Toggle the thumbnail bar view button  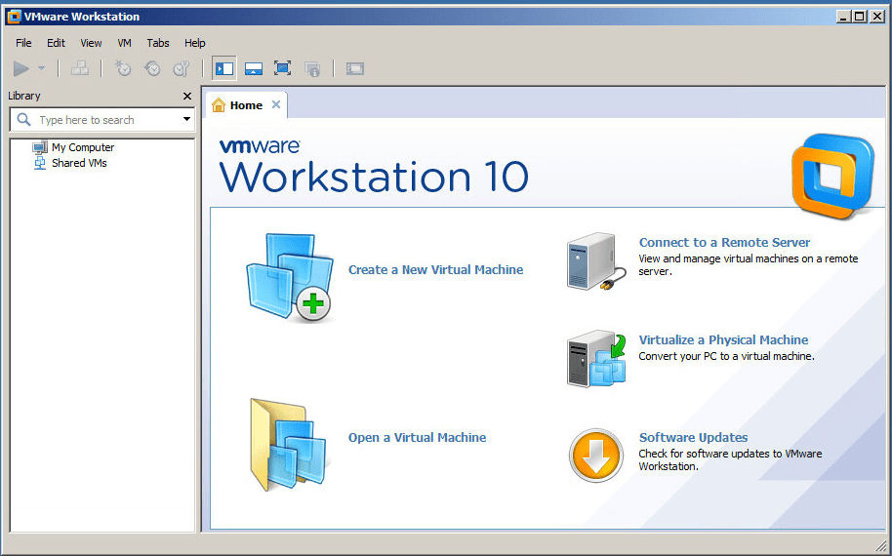[254, 69]
